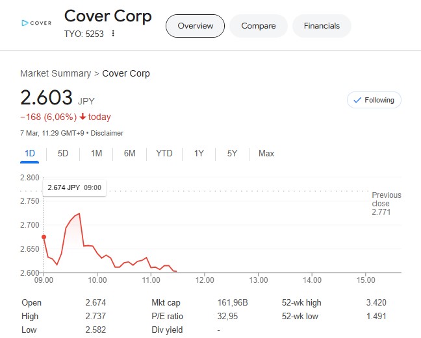Click the Cover logo icon
Image resolution: width=421 pixels, height=338 pixels.
[x=36, y=23]
